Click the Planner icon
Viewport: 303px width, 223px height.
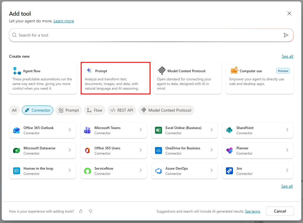click(x=229, y=151)
